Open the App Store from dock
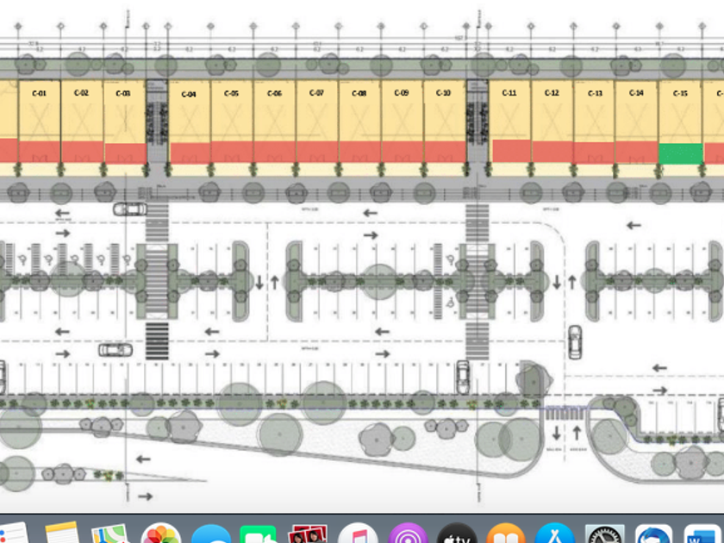Image resolution: width=724 pixels, height=543 pixels. 554,534
